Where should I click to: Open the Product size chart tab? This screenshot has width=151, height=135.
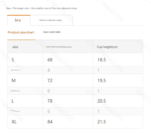[x=21, y=32]
